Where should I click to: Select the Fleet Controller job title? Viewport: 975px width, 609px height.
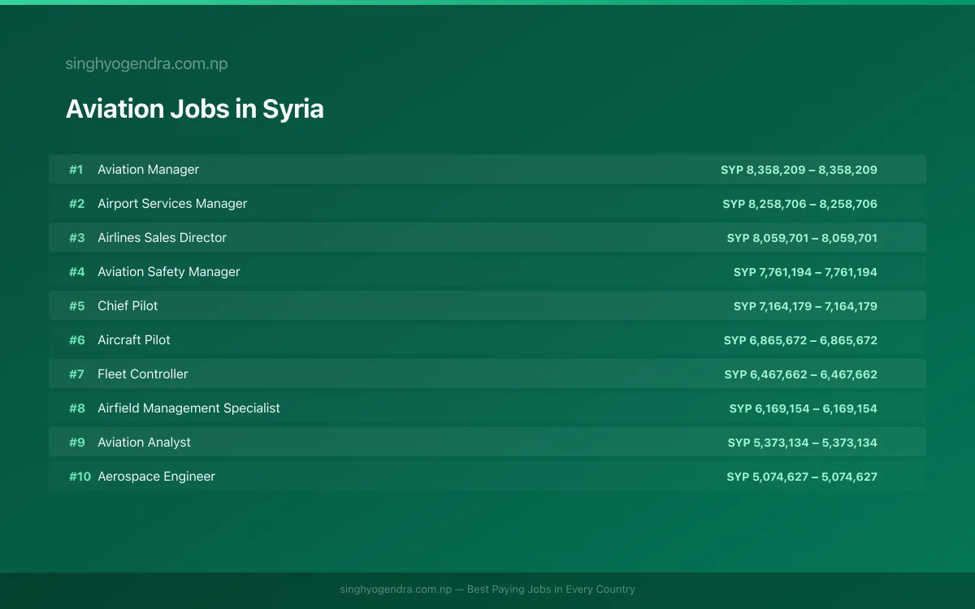(143, 374)
